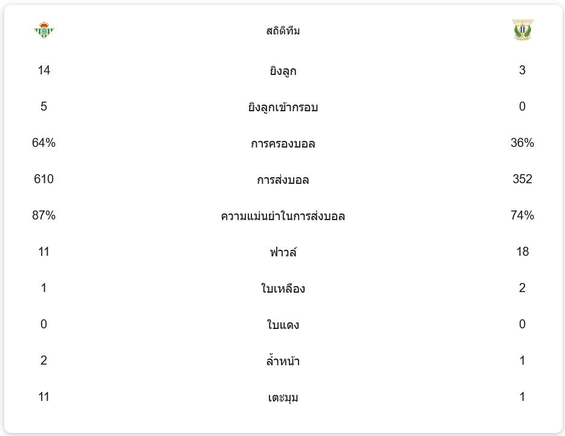The width and height of the screenshot is (565, 436).
Task: Select the สถิติทีม header title
Action: 283,31
